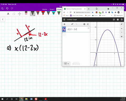Open the black pen options dropdown arrow

(x=34, y=16)
